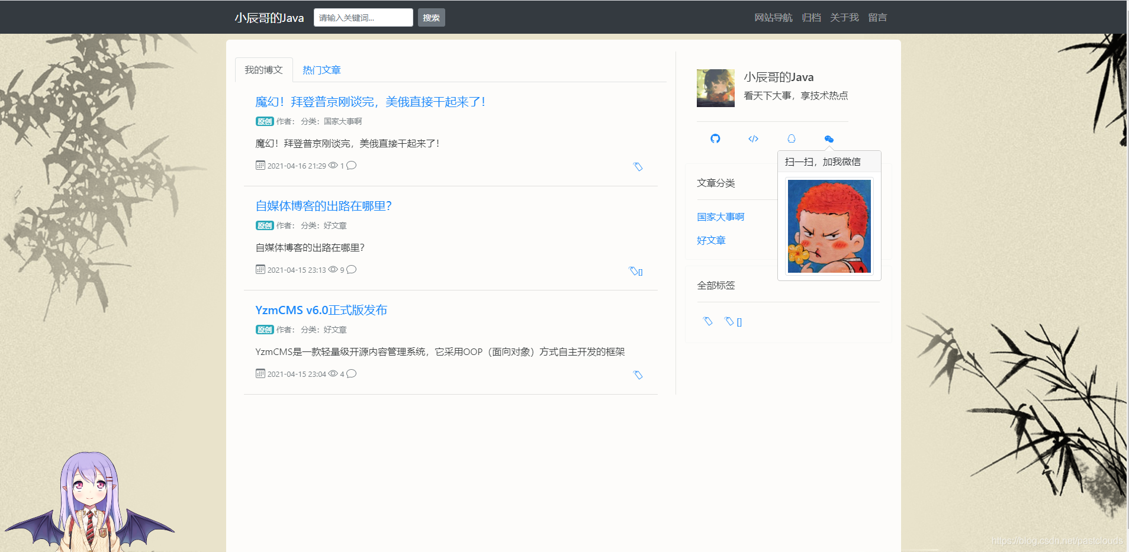
Task: Click tag icon on 自媒体博客 post
Action: (634, 271)
